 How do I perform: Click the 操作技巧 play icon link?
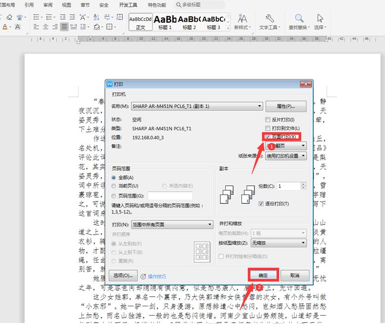pos(144,276)
